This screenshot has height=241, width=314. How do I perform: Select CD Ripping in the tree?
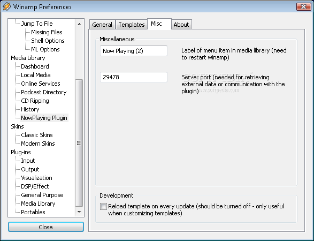[x=35, y=101]
